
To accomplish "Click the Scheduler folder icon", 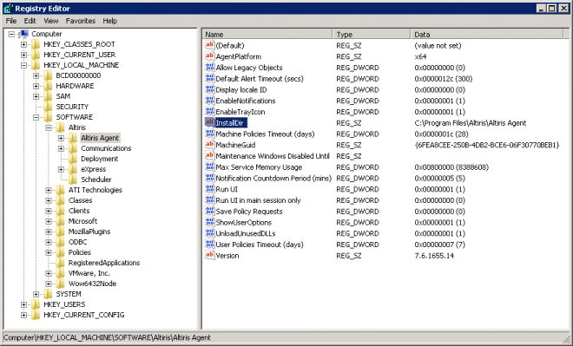I will tap(73, 180).
